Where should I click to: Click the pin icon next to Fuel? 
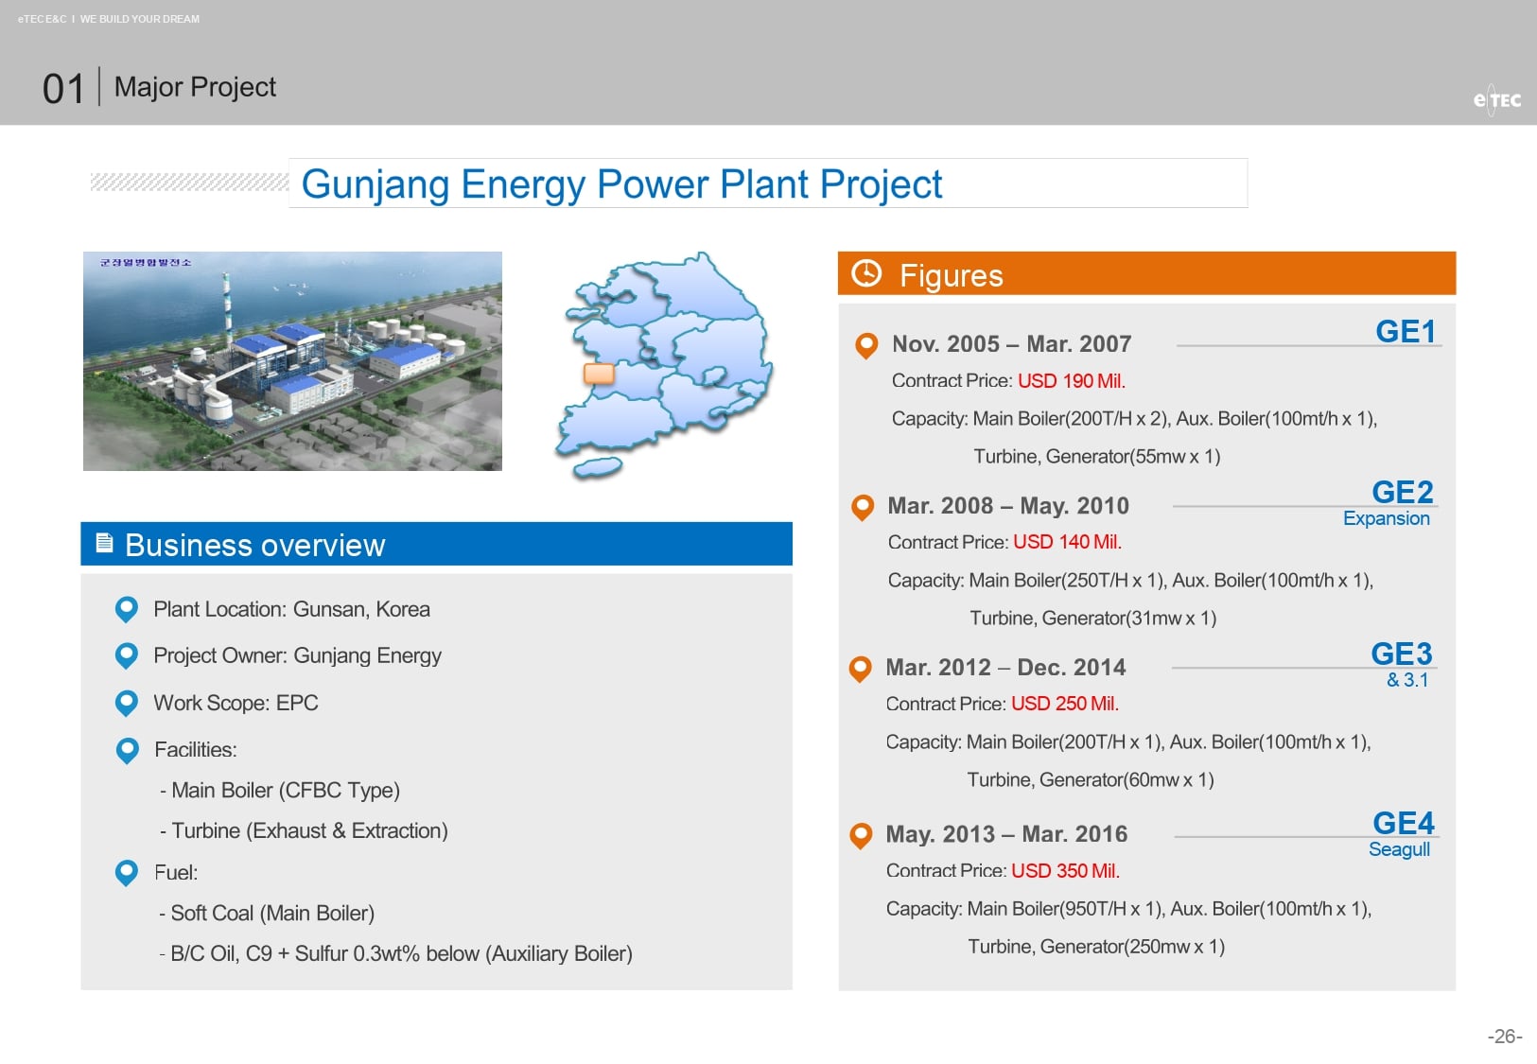pyautogui.click(x=126, y=873)
